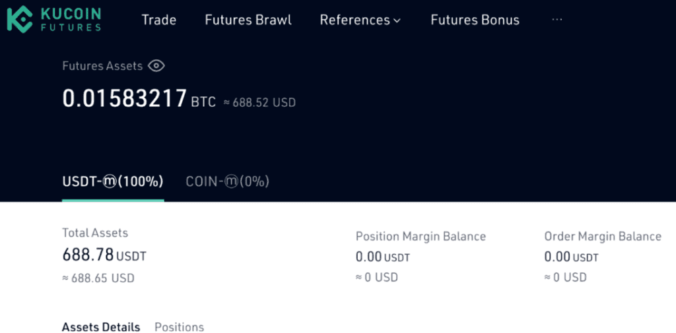Click the Futures Assets label

[102, 66]
